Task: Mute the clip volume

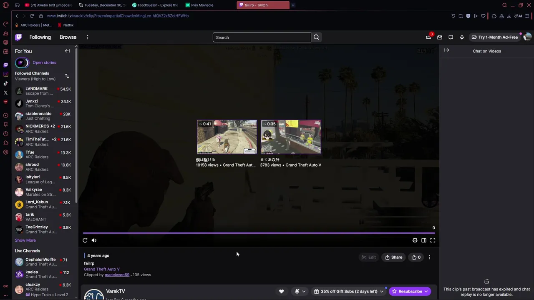Action: (94, 240)
